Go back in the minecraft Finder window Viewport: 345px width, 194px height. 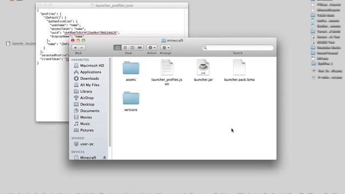click(x=75, y=48)
